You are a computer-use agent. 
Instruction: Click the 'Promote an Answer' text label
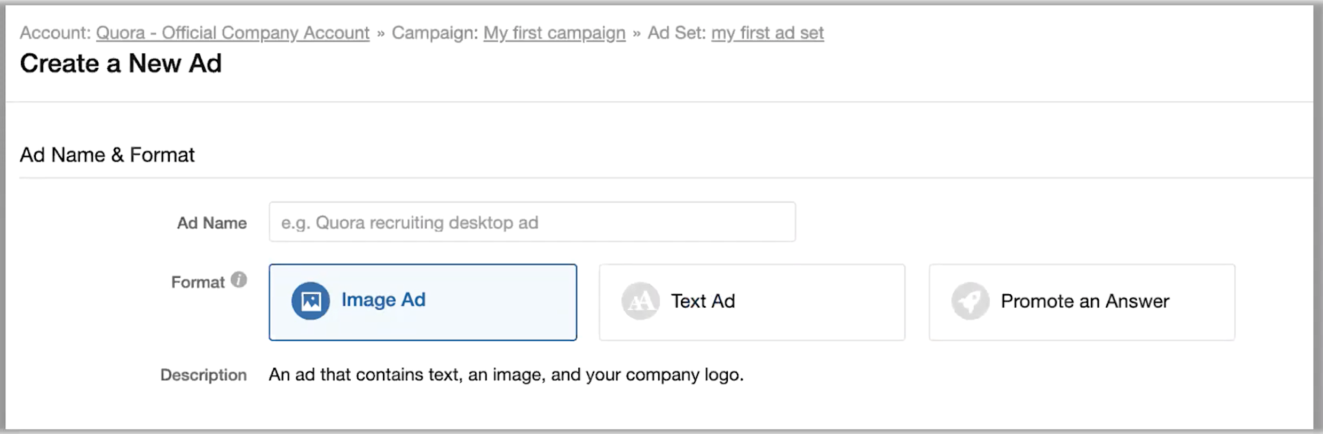coord(1085,301)
